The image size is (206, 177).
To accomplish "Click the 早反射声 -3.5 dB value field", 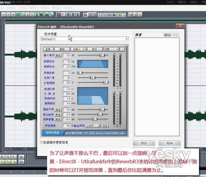I will coord(67,114).
